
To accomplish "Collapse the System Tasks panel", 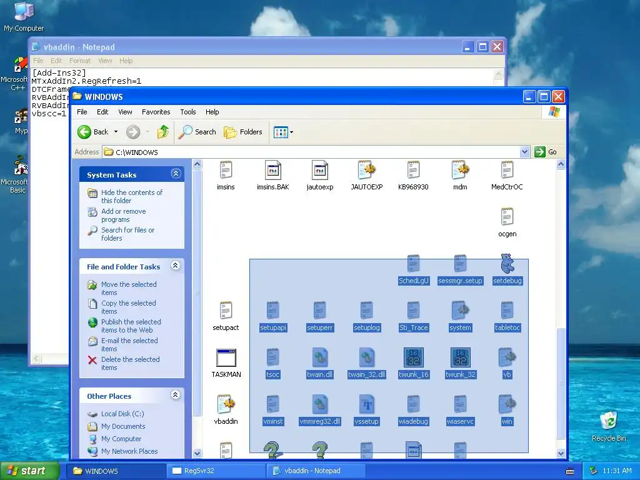I will pyautogui.click(x=176, y=174).
